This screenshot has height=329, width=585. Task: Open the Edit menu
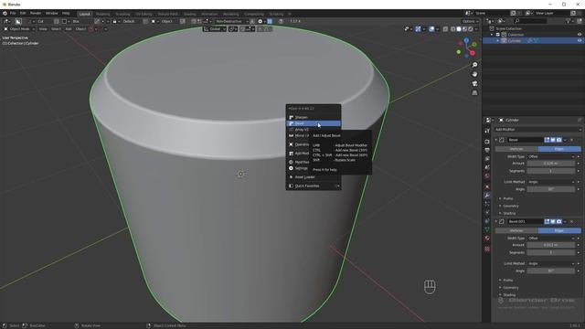(23, 14)
